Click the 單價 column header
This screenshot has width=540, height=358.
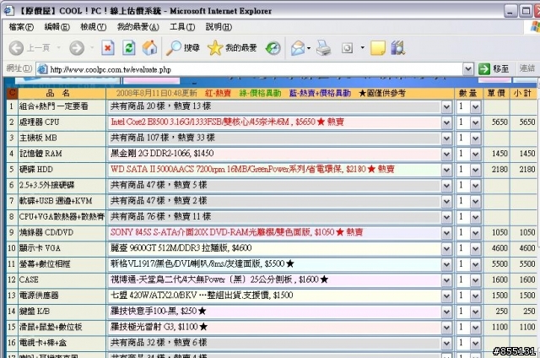click(x=496, y=94)
